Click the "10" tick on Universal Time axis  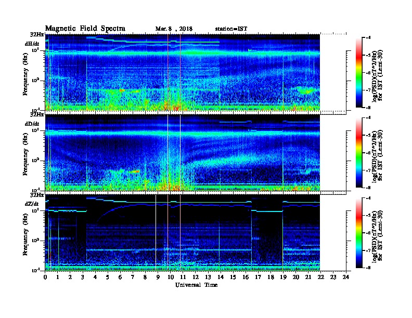tap(170, 277)
